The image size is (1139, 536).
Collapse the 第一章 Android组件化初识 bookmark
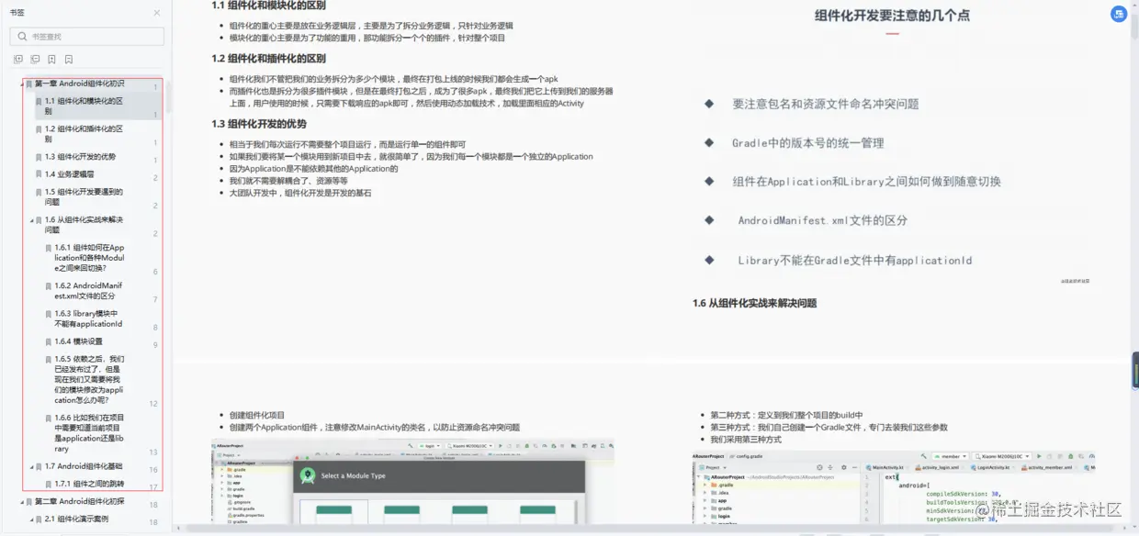click(21, 84)
